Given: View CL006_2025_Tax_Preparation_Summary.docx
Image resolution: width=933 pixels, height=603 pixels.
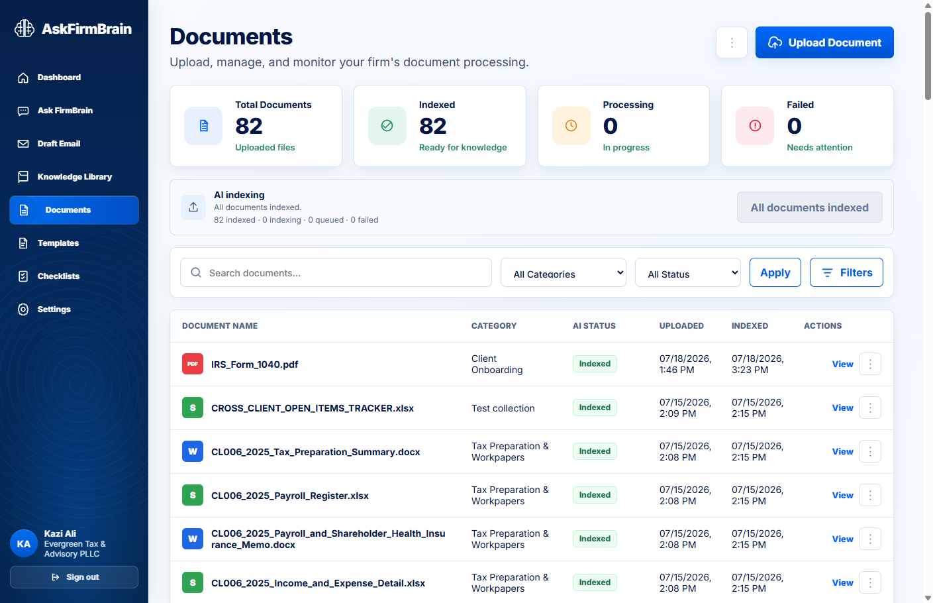Looking at the screenshot, I should click(x=842, y=451).
